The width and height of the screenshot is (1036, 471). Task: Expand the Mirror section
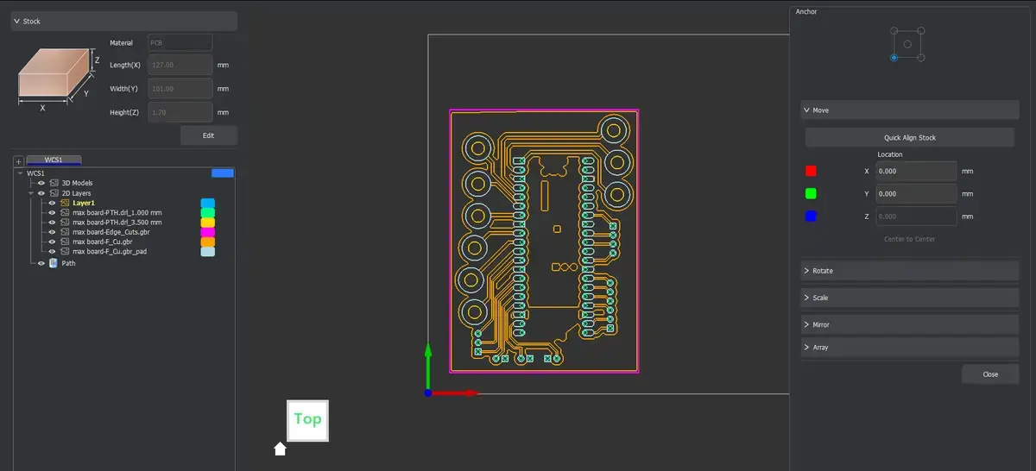click(x=910, y=324)
